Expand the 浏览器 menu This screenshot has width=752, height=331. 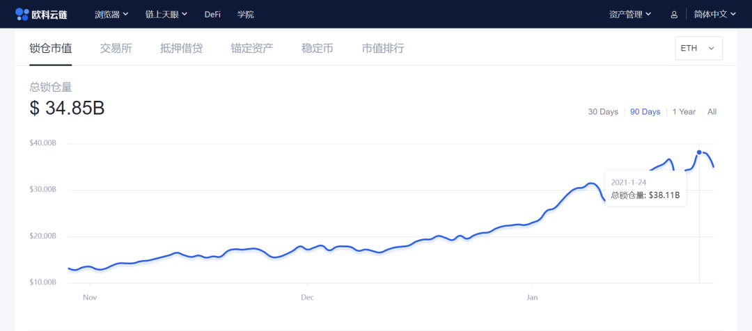click(x=111, y=14)
